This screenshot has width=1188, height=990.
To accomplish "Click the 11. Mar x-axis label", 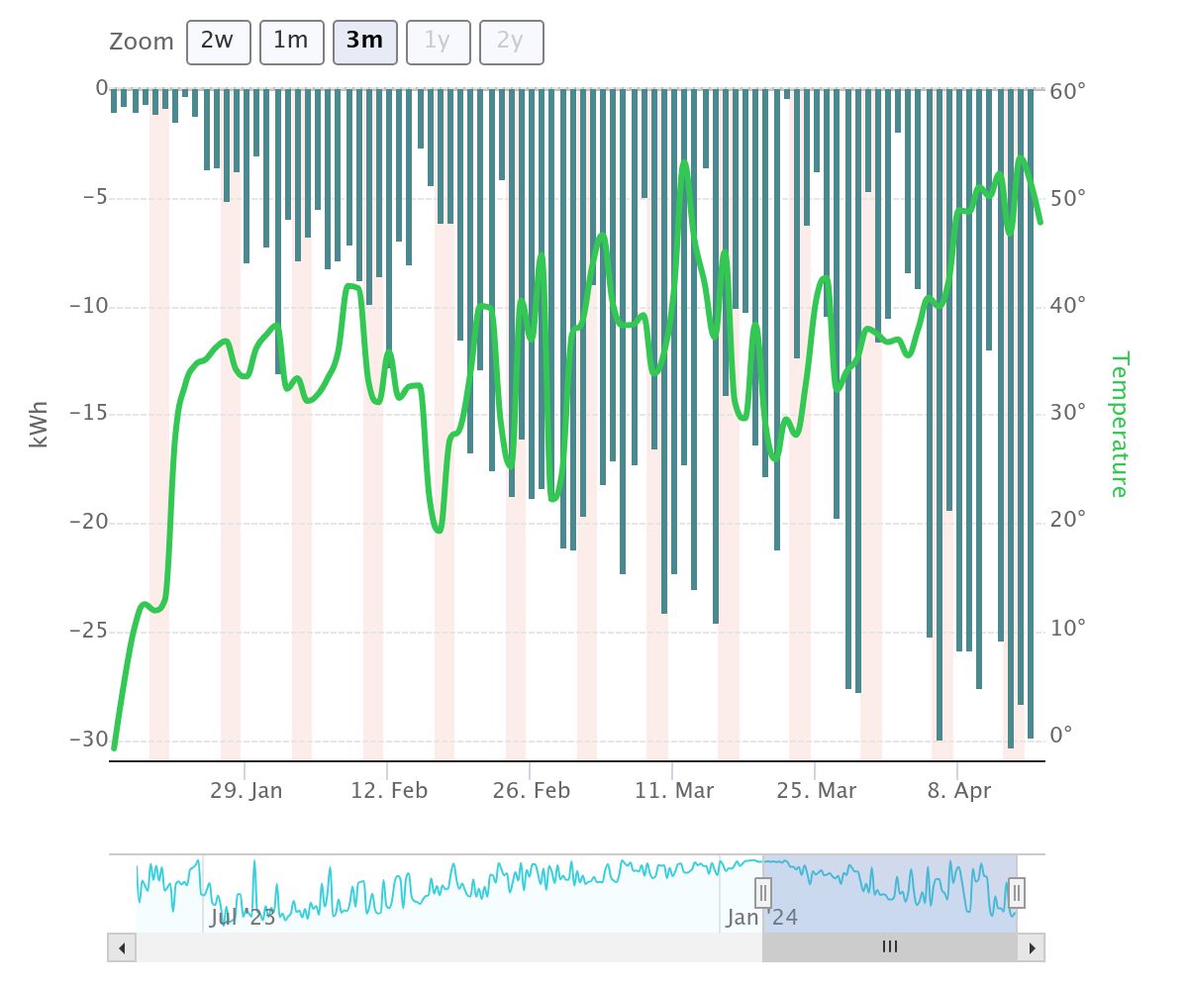I will point(674,791).
